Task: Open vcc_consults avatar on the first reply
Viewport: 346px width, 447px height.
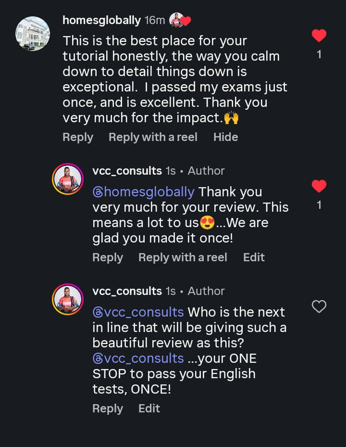Action: (68, 179)
